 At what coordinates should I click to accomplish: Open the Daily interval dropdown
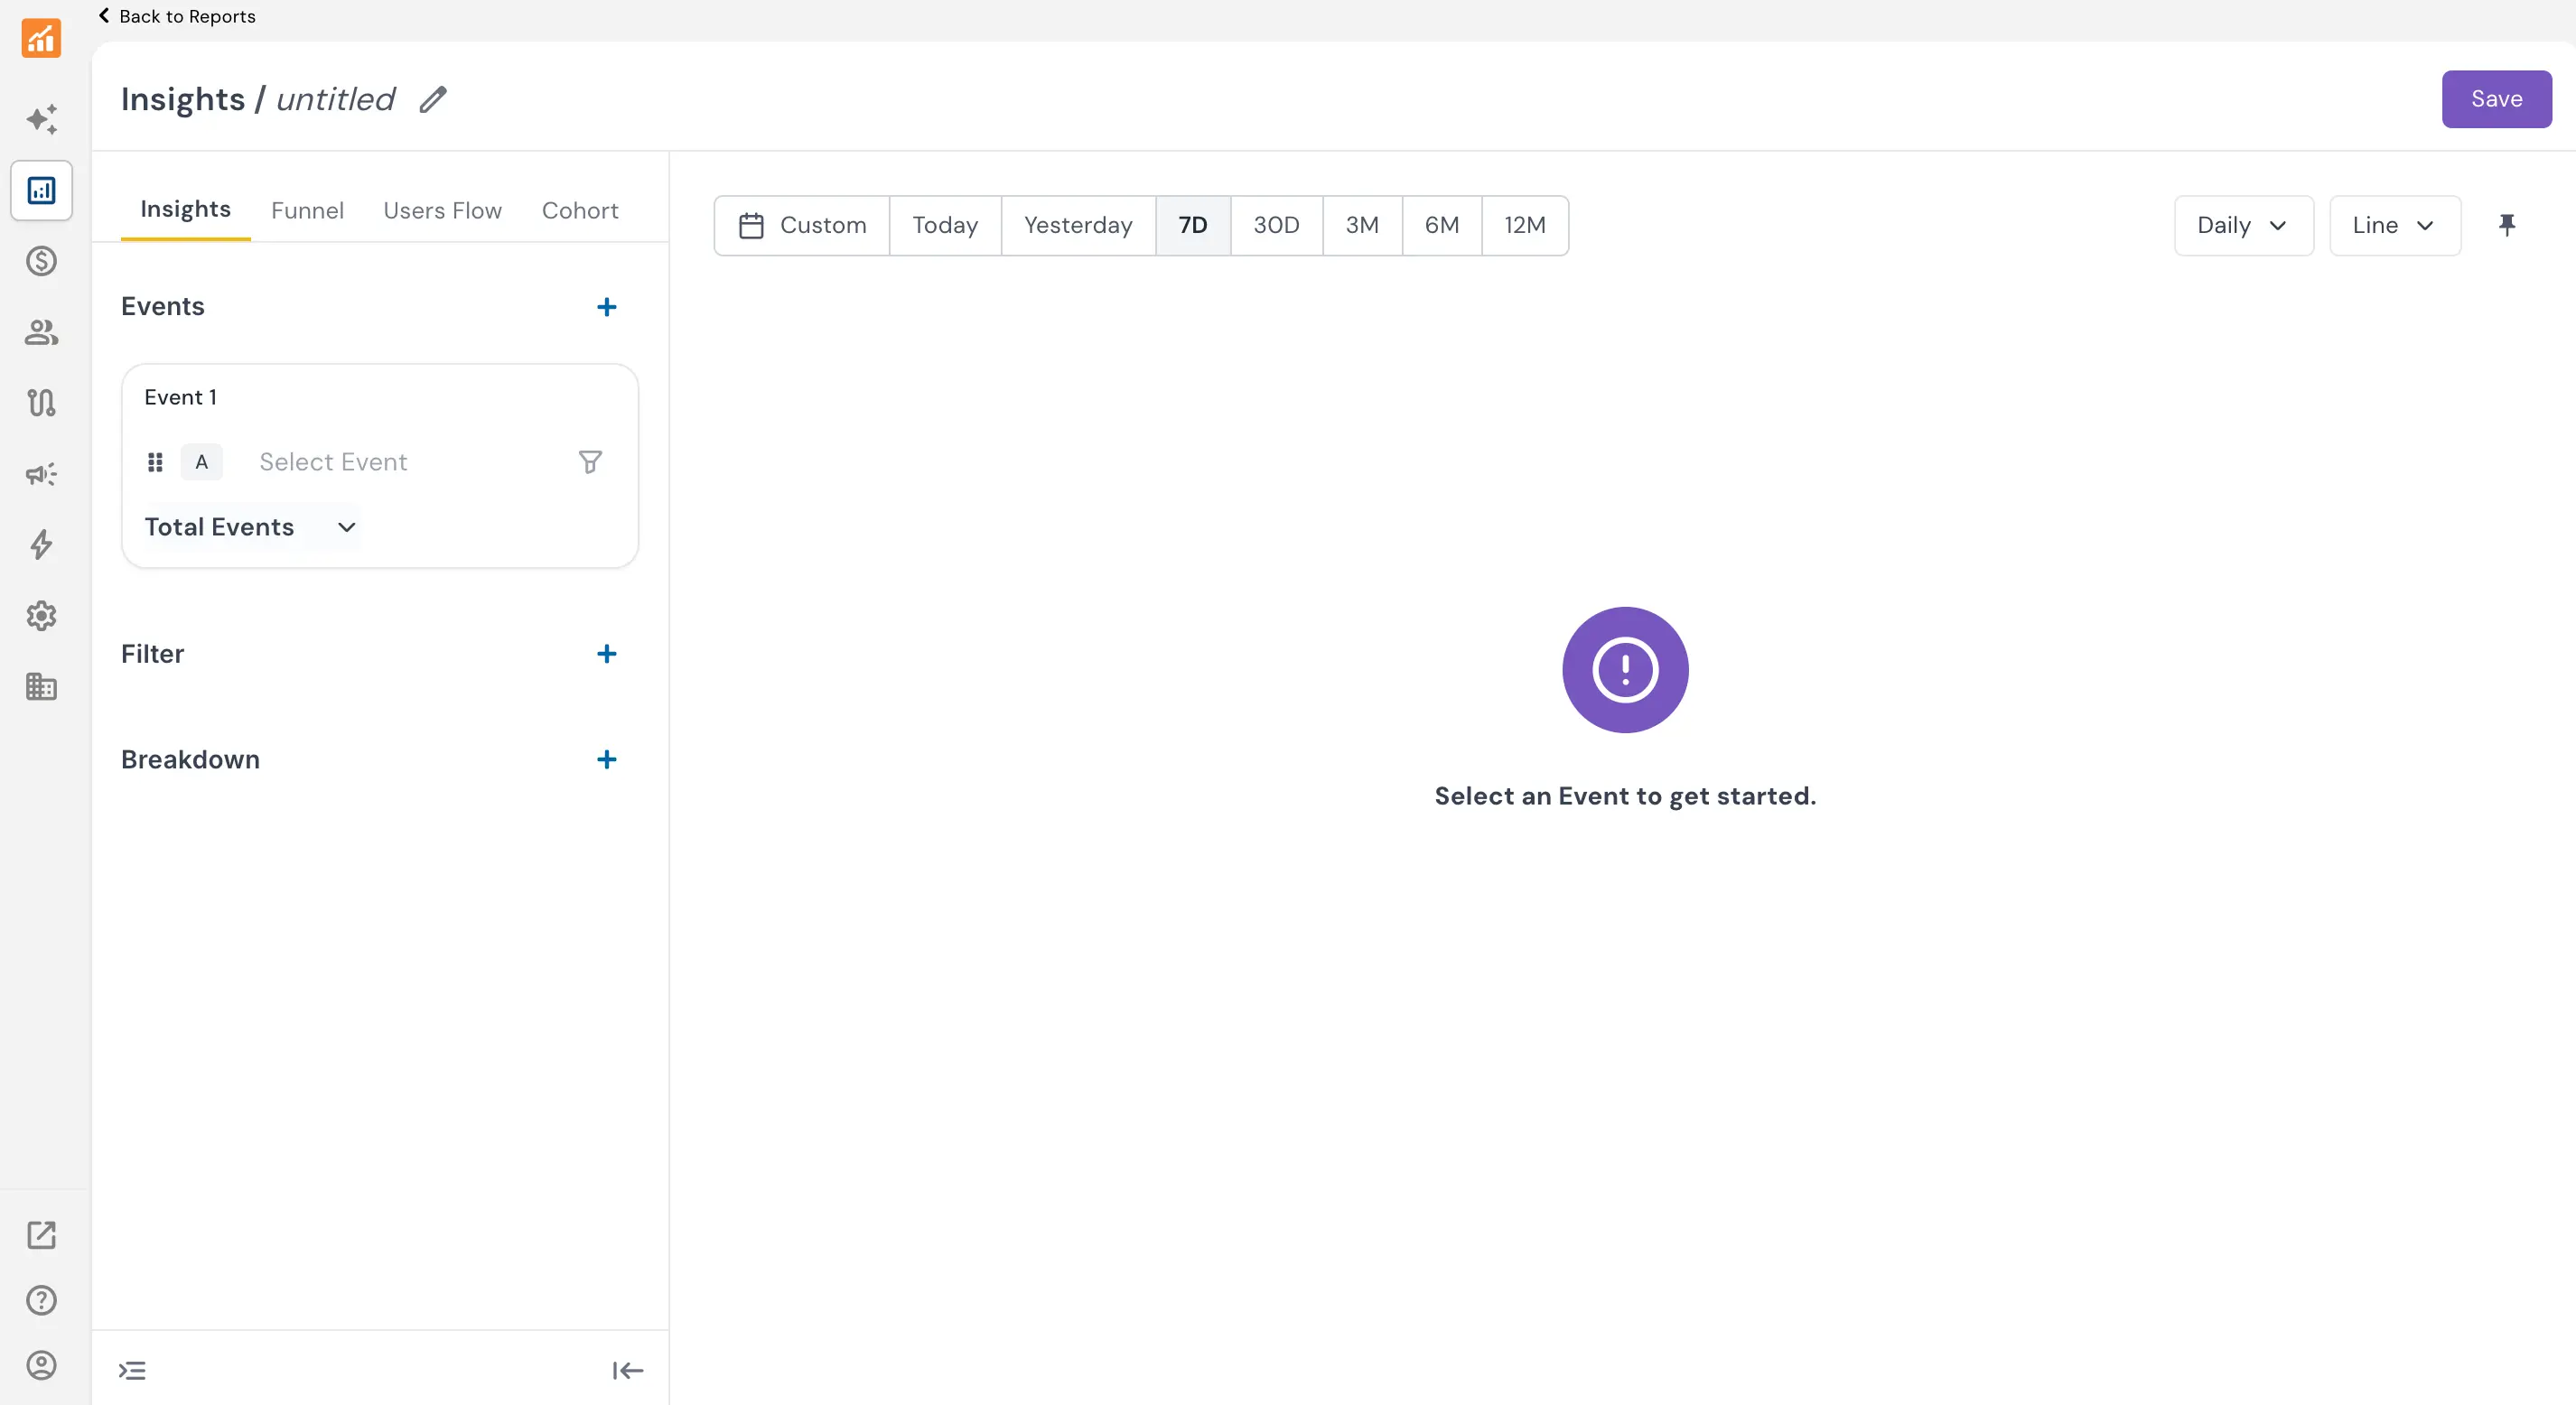[2242, 225]
